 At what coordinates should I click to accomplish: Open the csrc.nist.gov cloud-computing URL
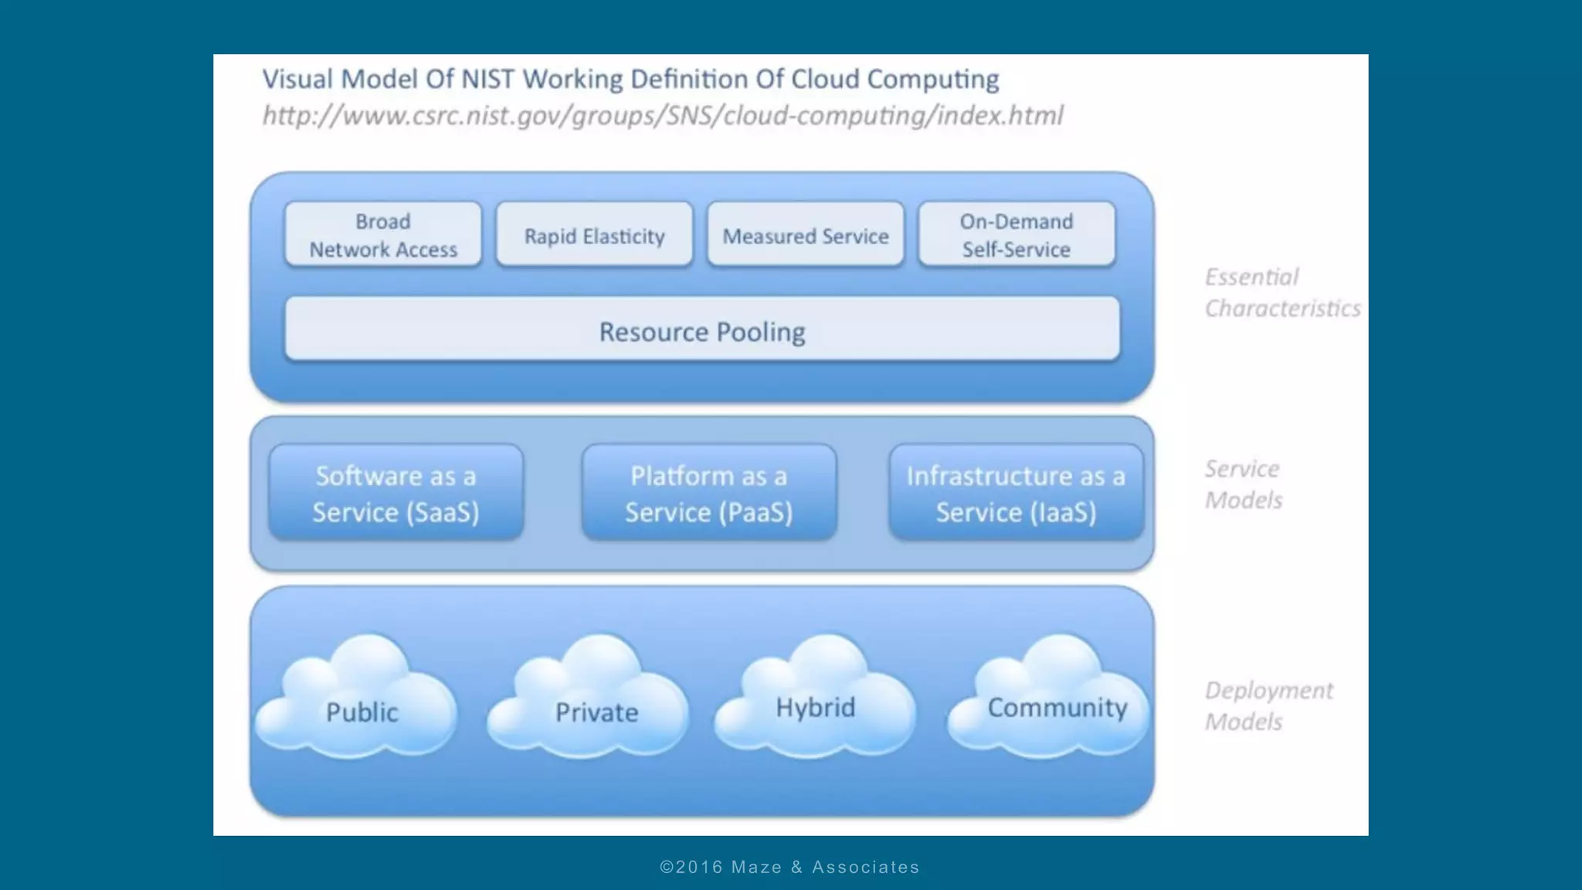663,116
